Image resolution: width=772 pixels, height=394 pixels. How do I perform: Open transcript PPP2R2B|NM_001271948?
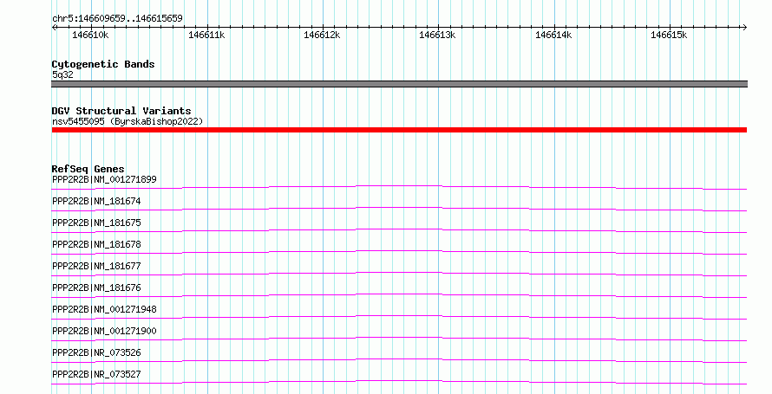104,309
